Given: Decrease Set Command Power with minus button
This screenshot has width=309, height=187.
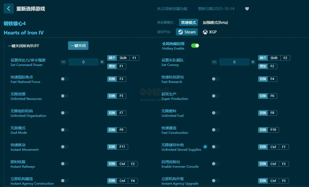Looking at the screenshot, I should click(x=64, y=62).
